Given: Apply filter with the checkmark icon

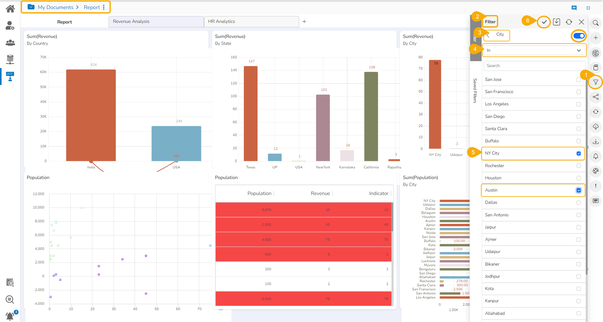Looking at the screenshot, I should tap(544, 22).
